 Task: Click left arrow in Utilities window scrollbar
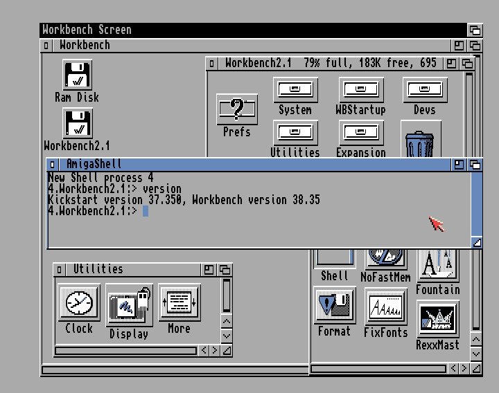[204, 350]
